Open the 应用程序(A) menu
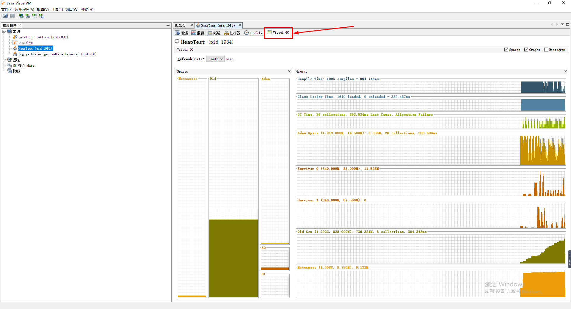571x309 pixels. coord(24,10)
